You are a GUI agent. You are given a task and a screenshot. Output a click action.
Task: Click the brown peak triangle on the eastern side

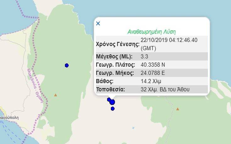(178, 109)
